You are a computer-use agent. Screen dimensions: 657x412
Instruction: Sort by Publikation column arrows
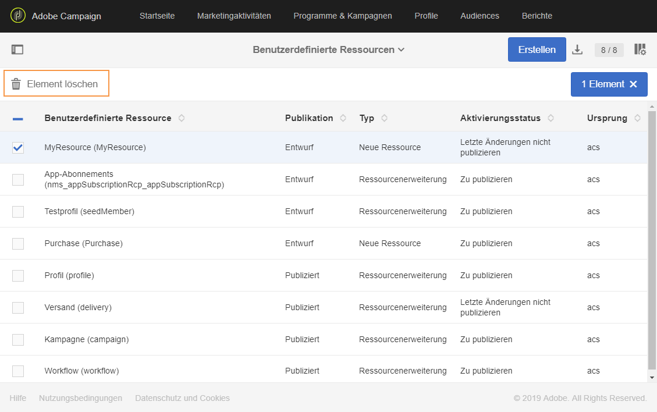343,118
